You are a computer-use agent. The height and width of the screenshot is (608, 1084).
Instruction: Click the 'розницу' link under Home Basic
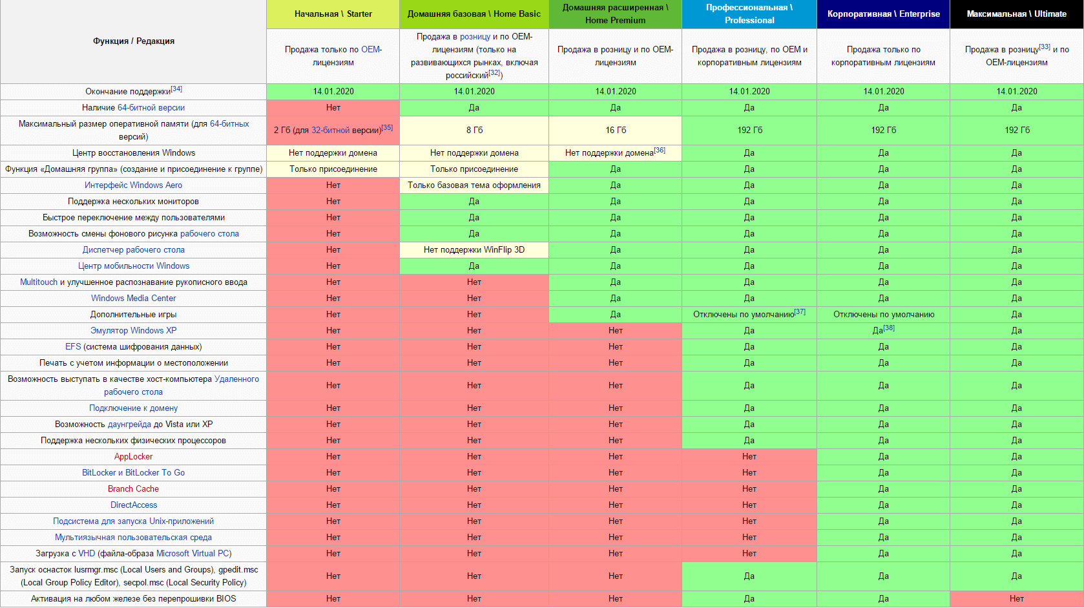(x=475, y=36)
